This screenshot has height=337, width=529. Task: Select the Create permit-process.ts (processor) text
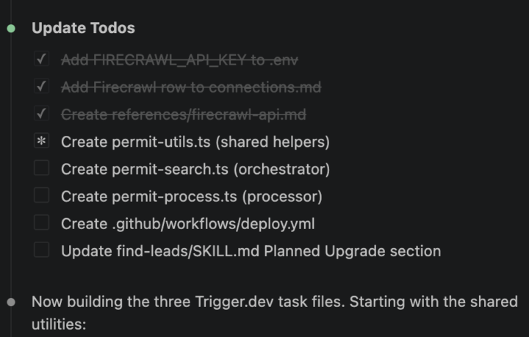click(192, 197)
